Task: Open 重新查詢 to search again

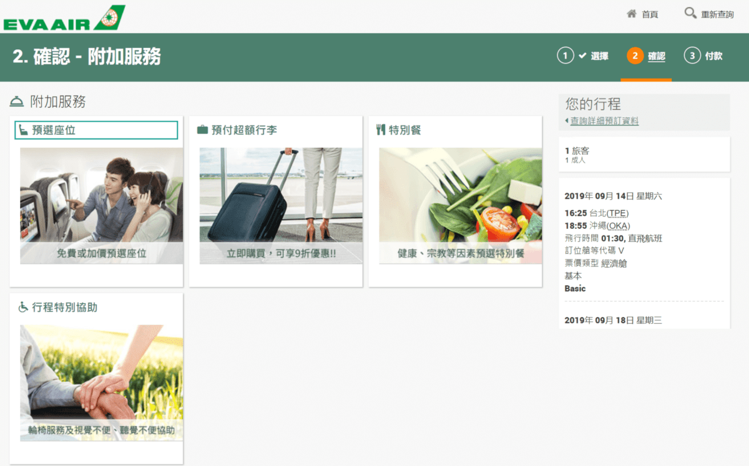Action: 717,14
